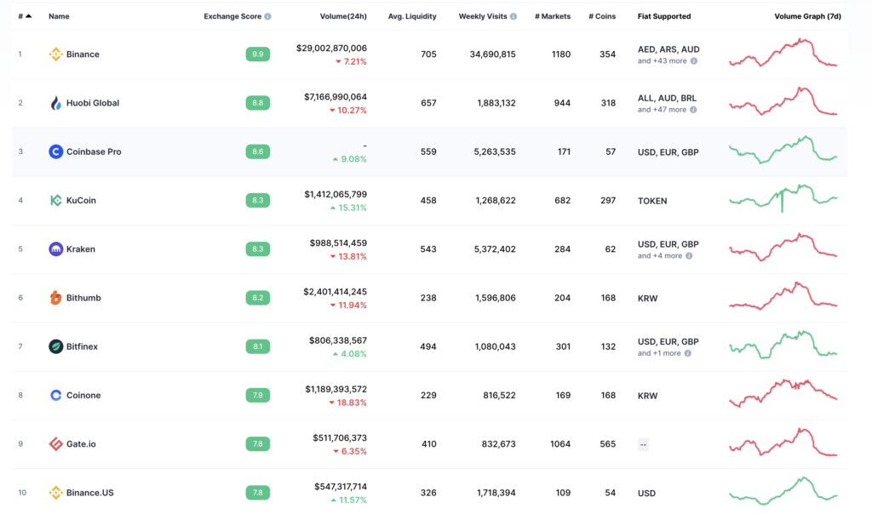
Task: Click the Exchange Score info icon
Action: tap(267, 16)
